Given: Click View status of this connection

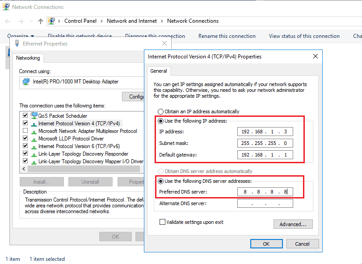Looking at the screenshot, I should [x=304, y=36].
